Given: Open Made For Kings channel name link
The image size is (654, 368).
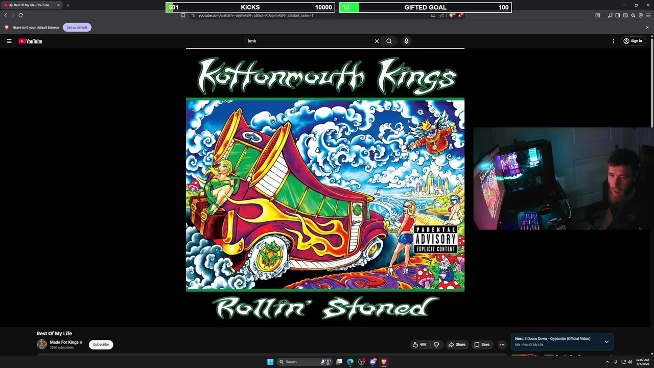Looking at the screenshot, I should 64,342.
